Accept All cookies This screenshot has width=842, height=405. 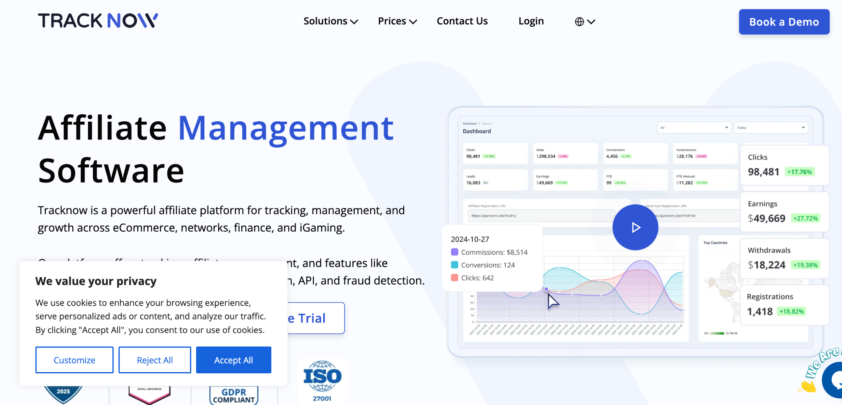234,360
